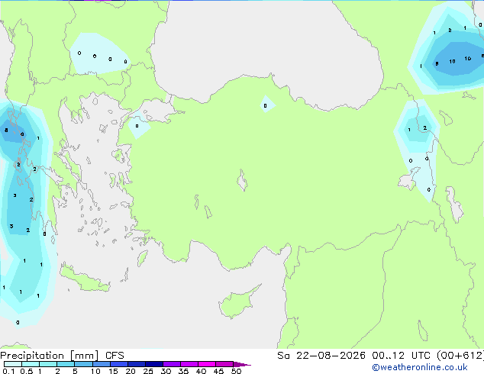Select the dark navy 25 mm legend swatch
Image resolution: width=484 pixels, height=374 pixels.
pos(154,364)
